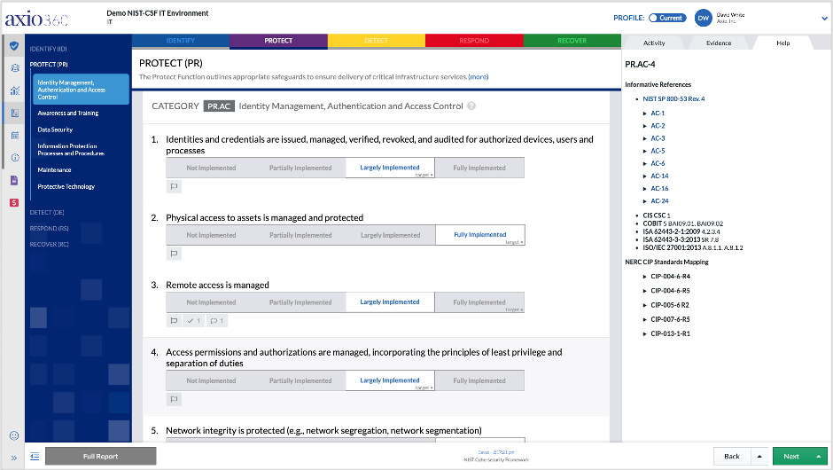833x470 pixels.
Task: Open the (more) link in Protect description
Action: click(479, 77)
